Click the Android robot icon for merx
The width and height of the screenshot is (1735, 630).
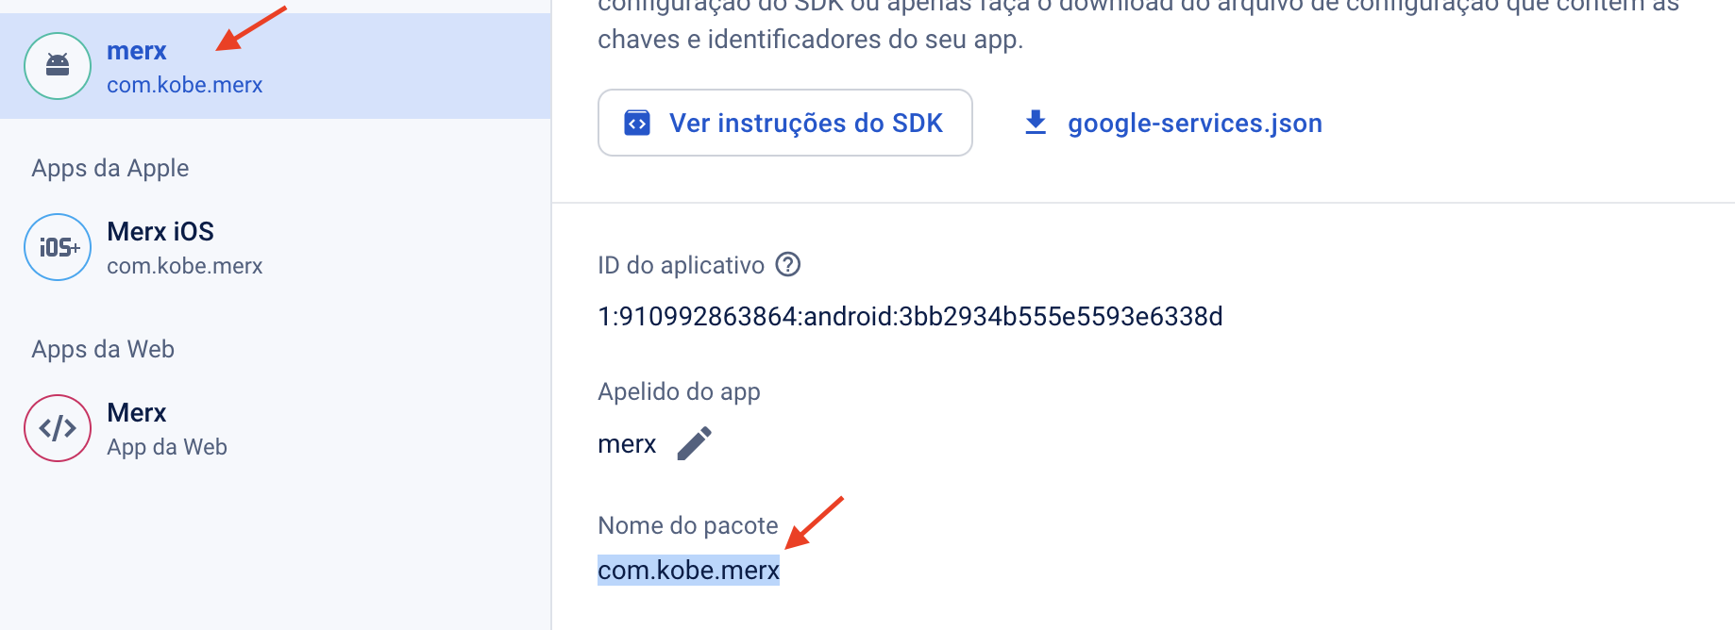(58, 66)
